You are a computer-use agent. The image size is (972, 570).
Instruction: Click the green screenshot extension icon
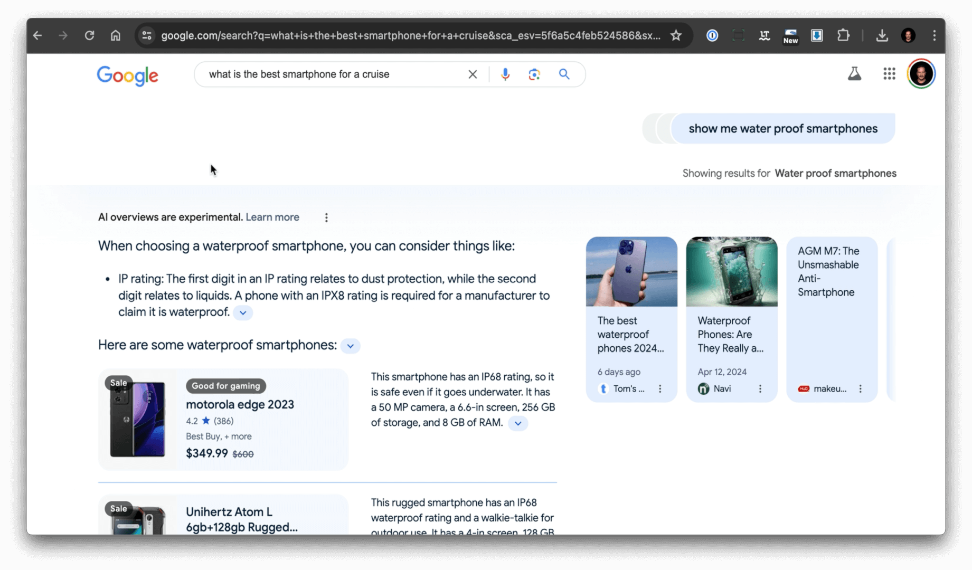738,35
